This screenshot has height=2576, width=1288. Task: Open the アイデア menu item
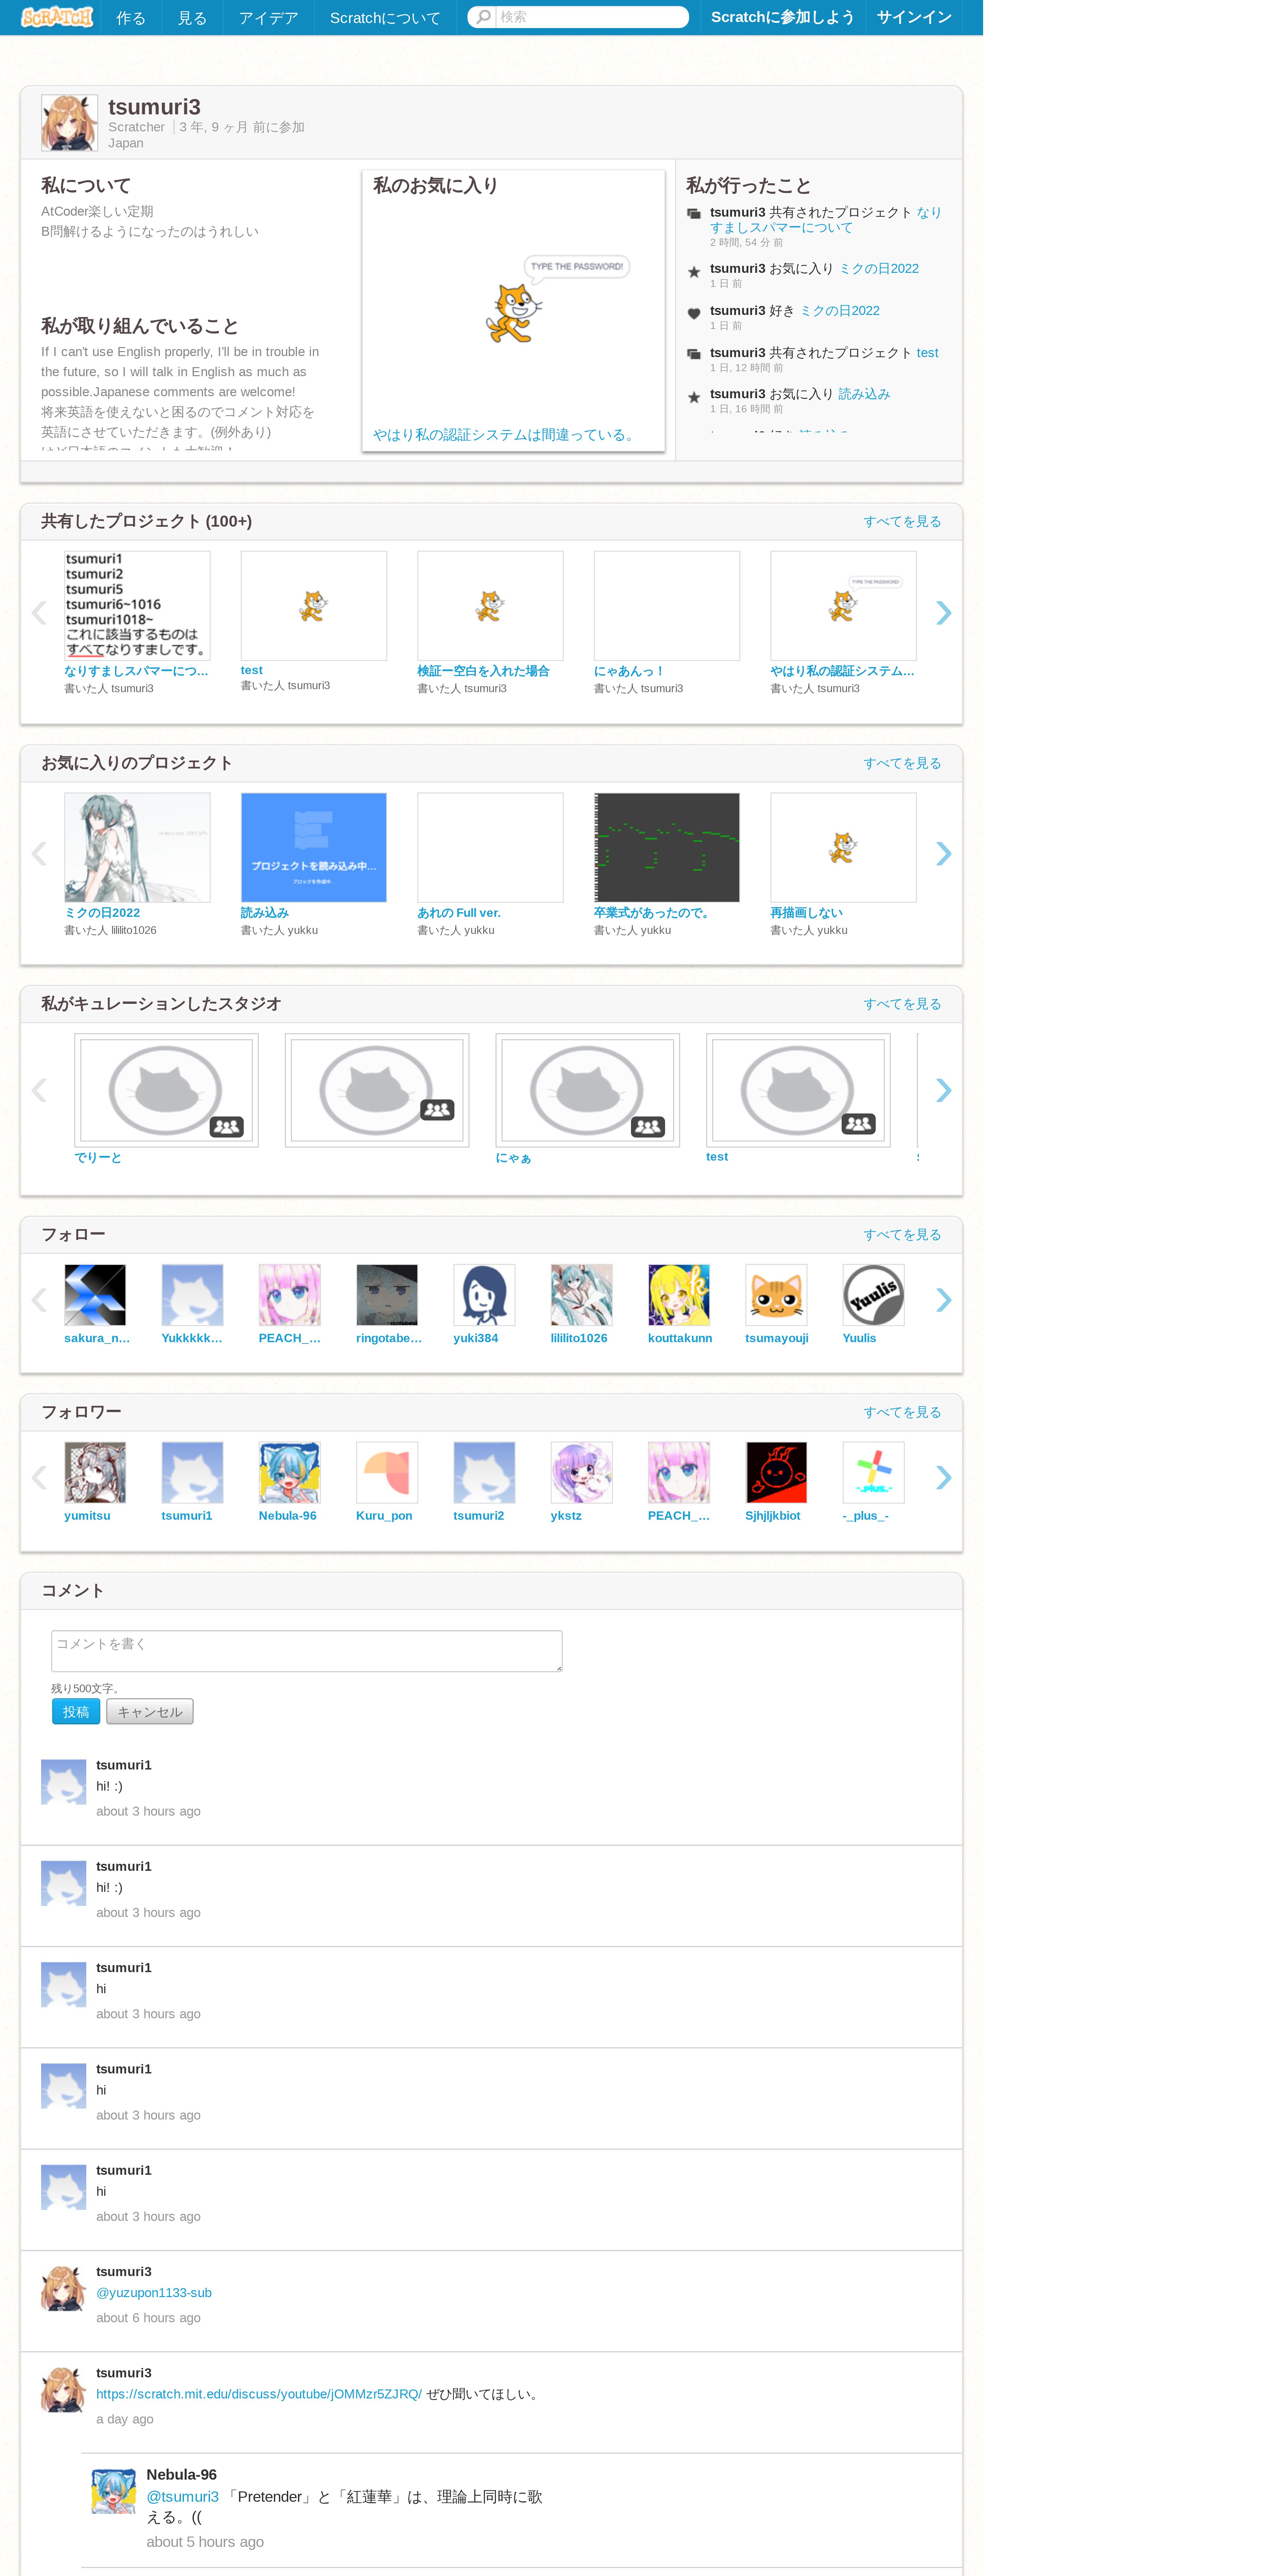click(x=268, y=18)
